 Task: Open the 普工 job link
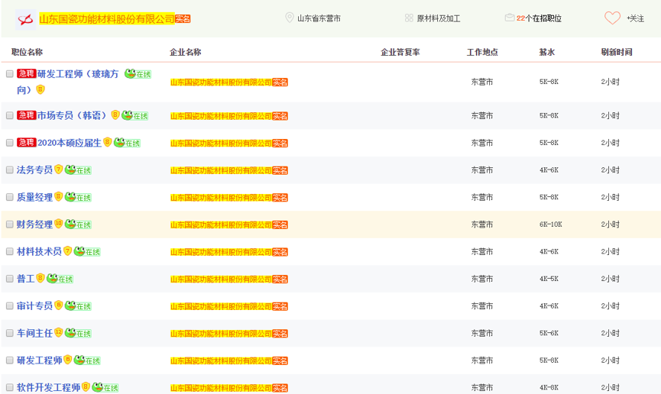25,279
